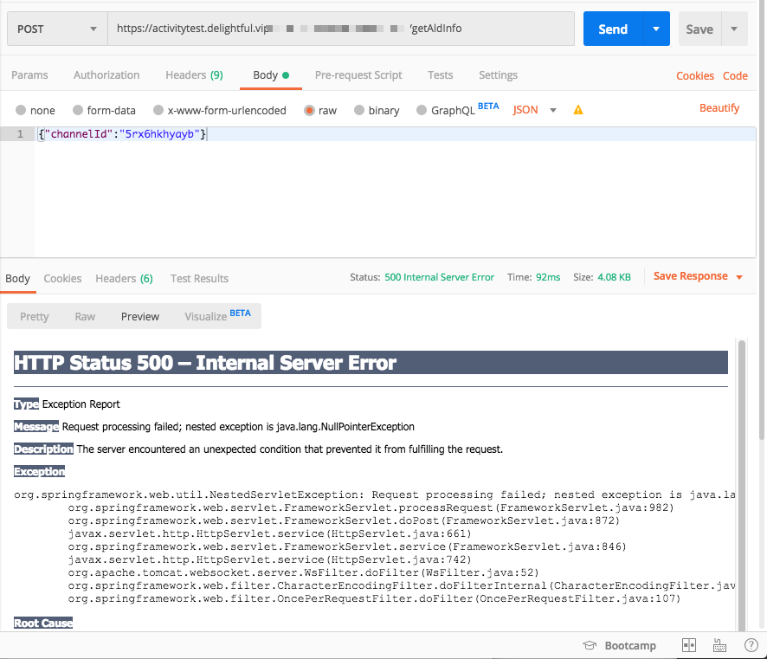This screenshot has width=767, height=659.
Task: Expand the Send button dropdown arrow
Action: (655, 29)
